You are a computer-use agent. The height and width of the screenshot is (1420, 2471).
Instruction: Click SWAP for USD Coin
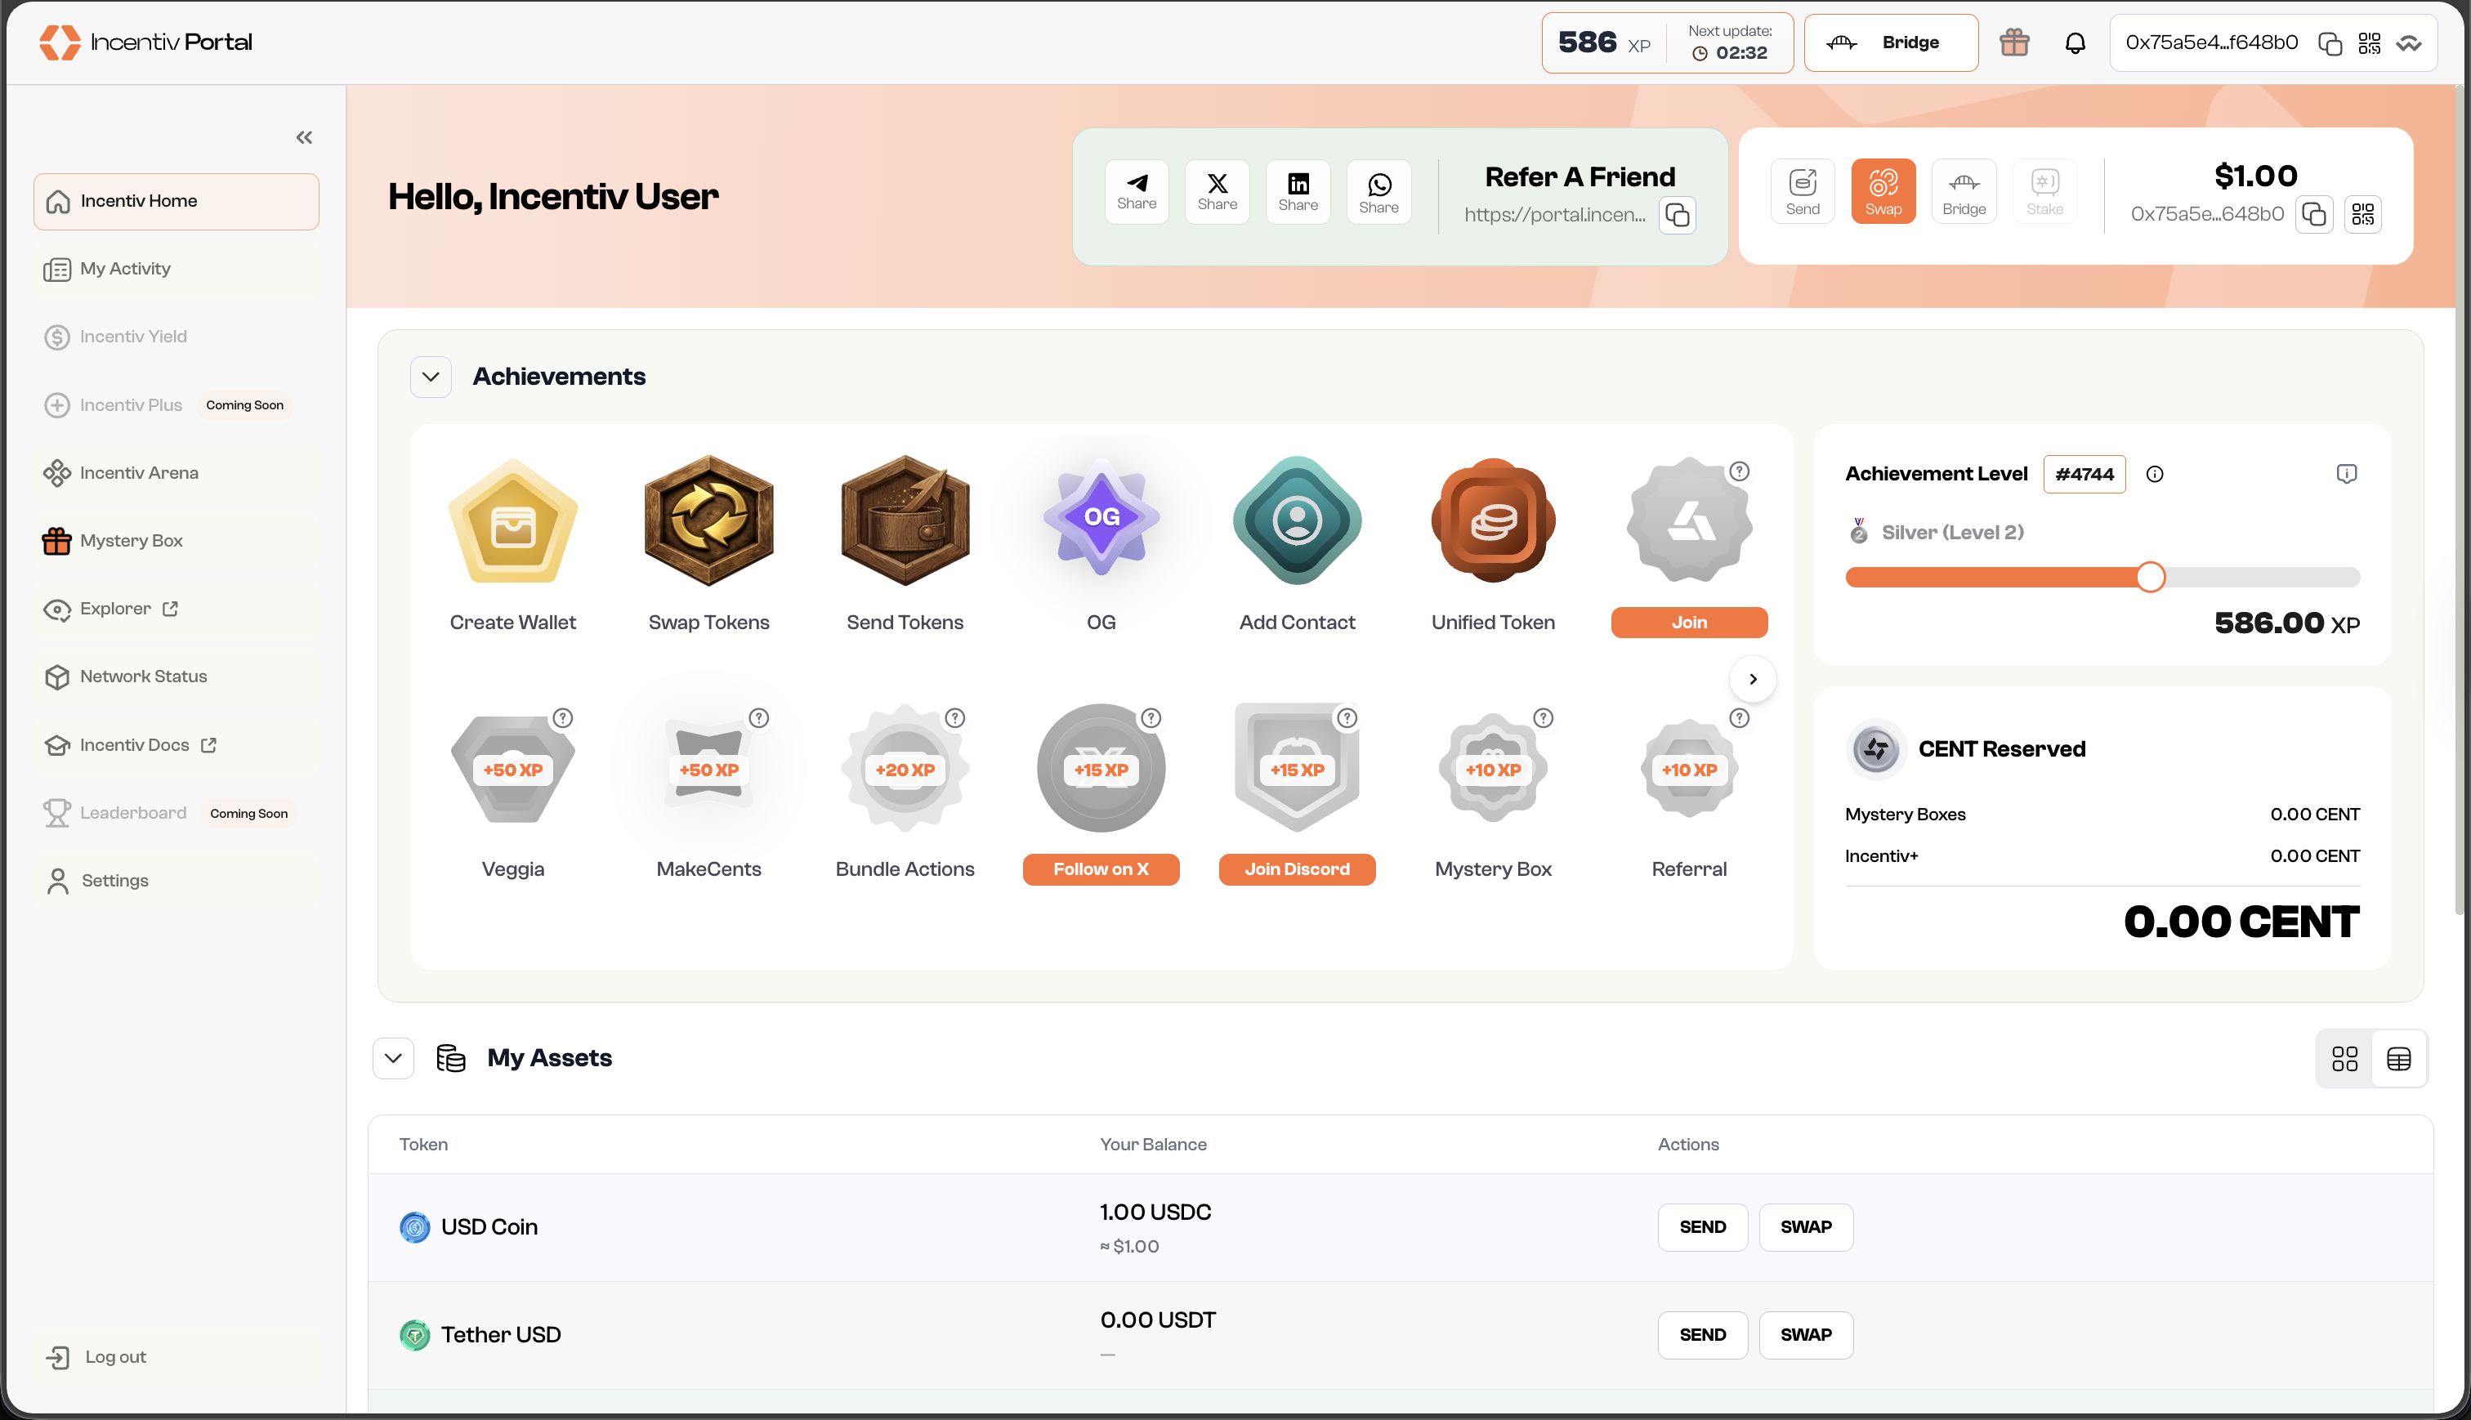[1805, 1227]
